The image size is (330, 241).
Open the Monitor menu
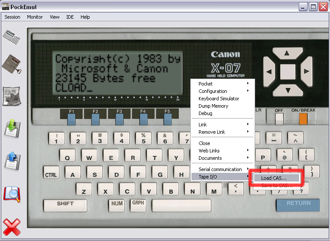tap(35, 17)
